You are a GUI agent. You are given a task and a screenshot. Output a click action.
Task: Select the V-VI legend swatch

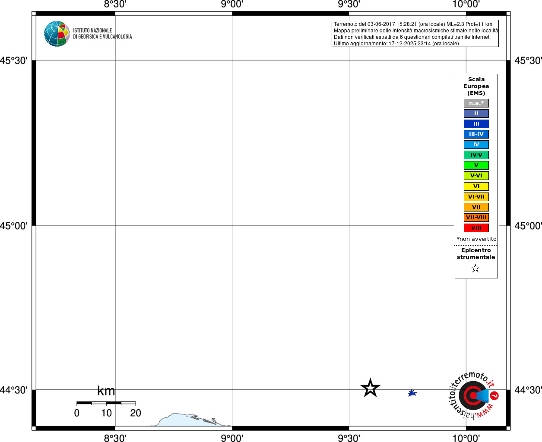click(476, 176)
